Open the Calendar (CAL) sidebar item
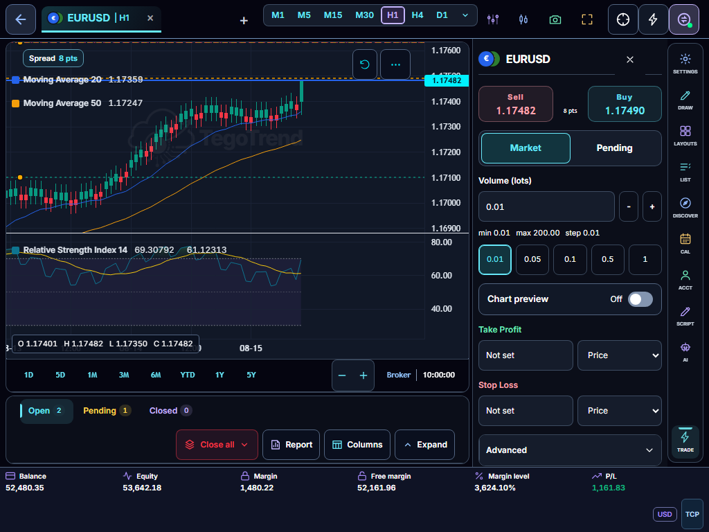Image resolution: width=709 pixels, height=532 pixels. point(685,244)
